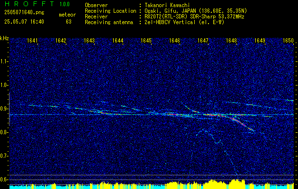Click the 'Receiver' field label
The image size is (298, 189).
click(x=96, y=17)
